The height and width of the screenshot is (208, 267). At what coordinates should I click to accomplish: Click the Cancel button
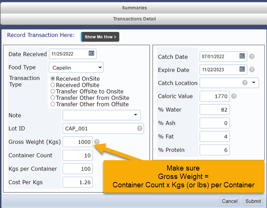coord(230,201)
